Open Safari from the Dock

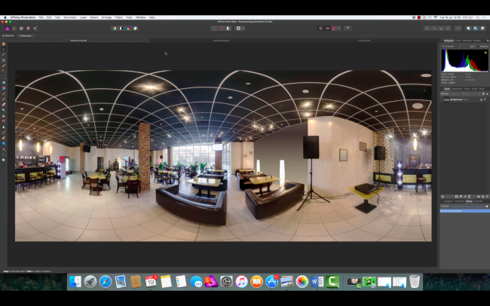(x=106, y=282)
